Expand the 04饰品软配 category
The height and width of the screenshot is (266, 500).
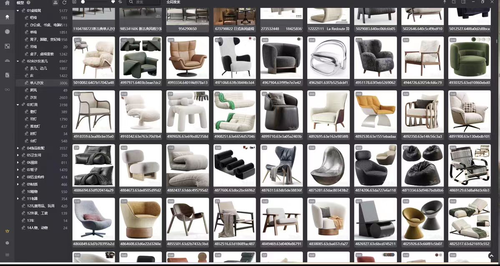(x=18, y=148)
